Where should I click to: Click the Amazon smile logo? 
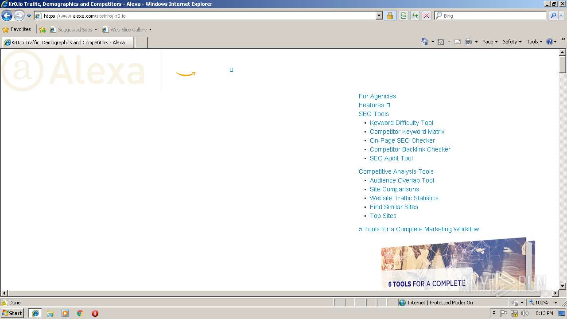[x=186, y=74]
